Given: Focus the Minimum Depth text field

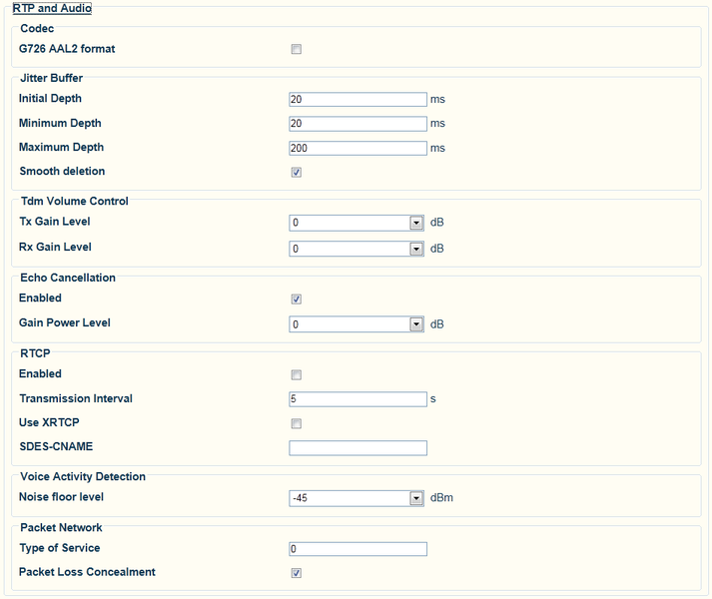Looking at the screenshot, I should pos(357,124).
